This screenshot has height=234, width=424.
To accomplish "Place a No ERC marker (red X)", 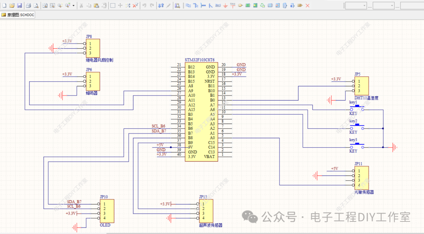I will [307, 5].
